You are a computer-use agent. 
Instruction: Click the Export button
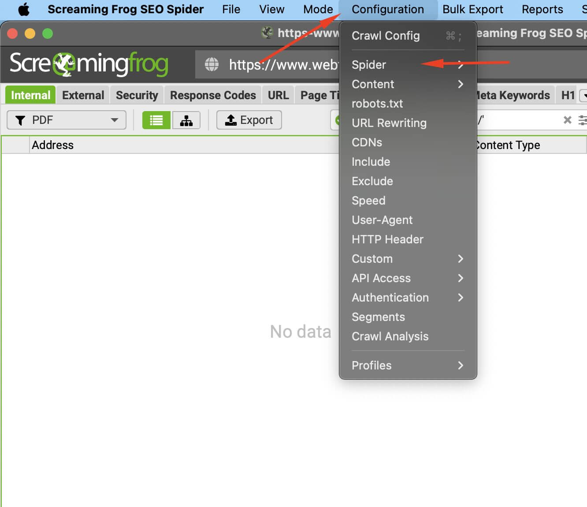click(x=249, y=120)
